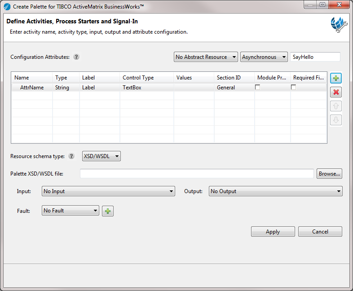Click the move attribute down arrow icon
Image resolution: width=353 pixels, height=291 pixels.
pyautogui.click(x=336, y=120)
